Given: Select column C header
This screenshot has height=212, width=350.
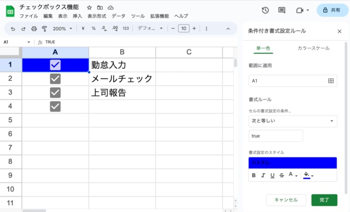Looking at the screenshot, I should point(189,52).
